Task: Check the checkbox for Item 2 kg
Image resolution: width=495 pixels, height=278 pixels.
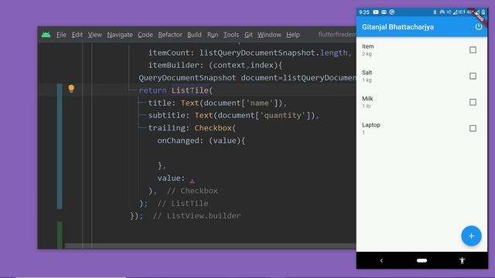Action: click(473, 49)
